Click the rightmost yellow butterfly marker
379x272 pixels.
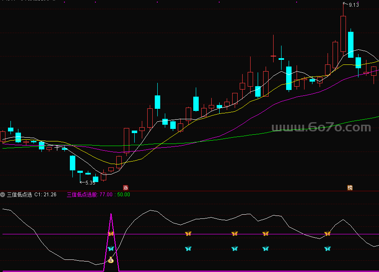[x=327, y=234]
